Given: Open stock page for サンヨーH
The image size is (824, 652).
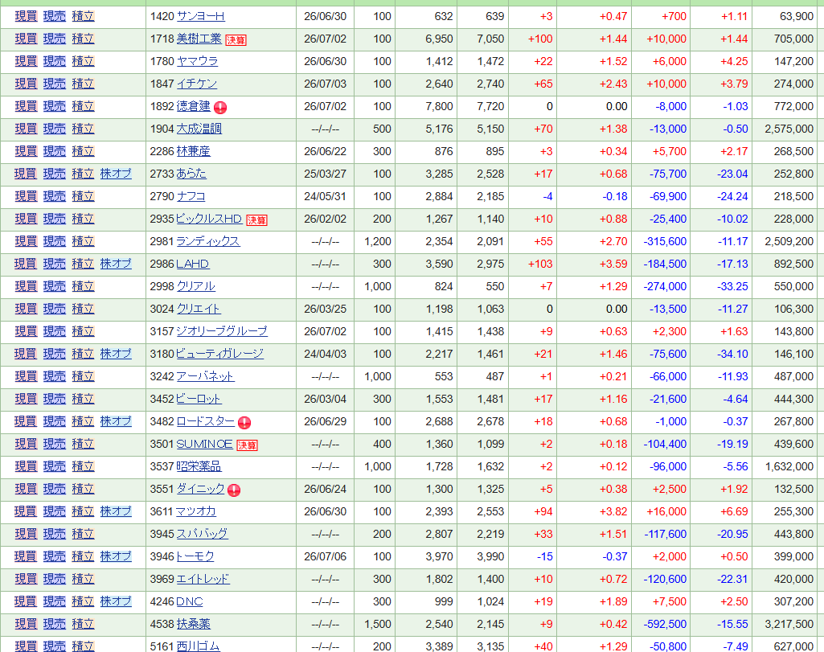Looking at the screenshot, I should [200, 16].
